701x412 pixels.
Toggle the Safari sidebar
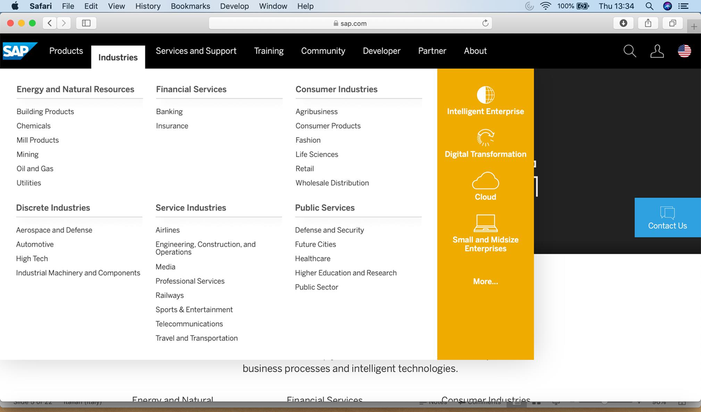(x=86, y=23)
